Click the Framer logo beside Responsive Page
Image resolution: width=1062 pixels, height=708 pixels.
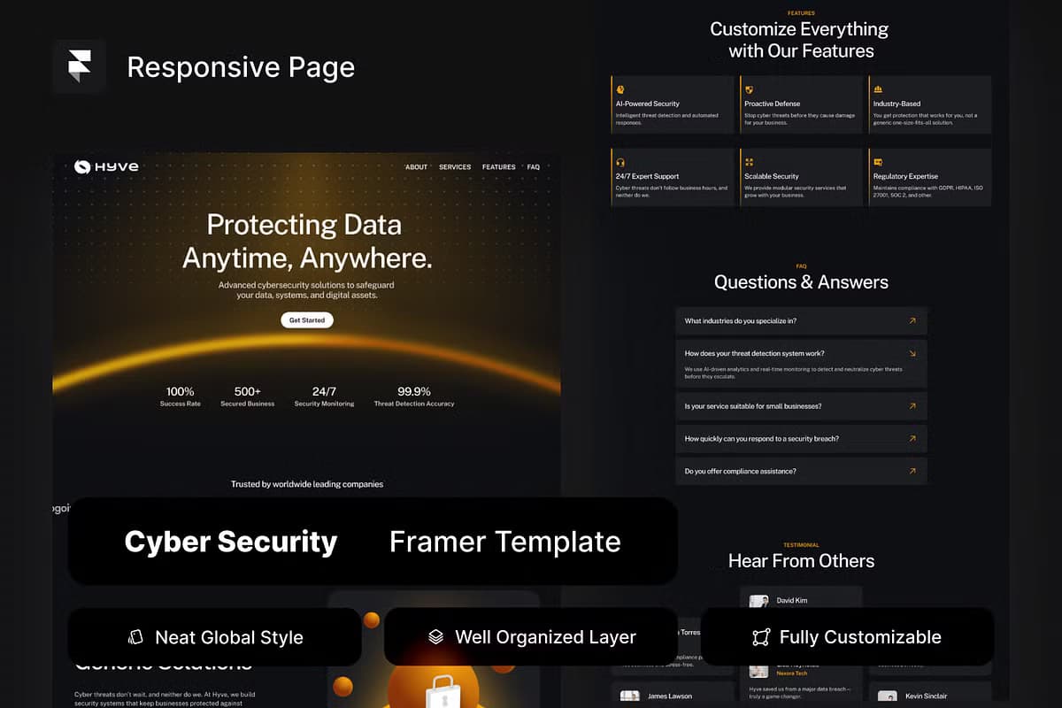coord(79,65)
